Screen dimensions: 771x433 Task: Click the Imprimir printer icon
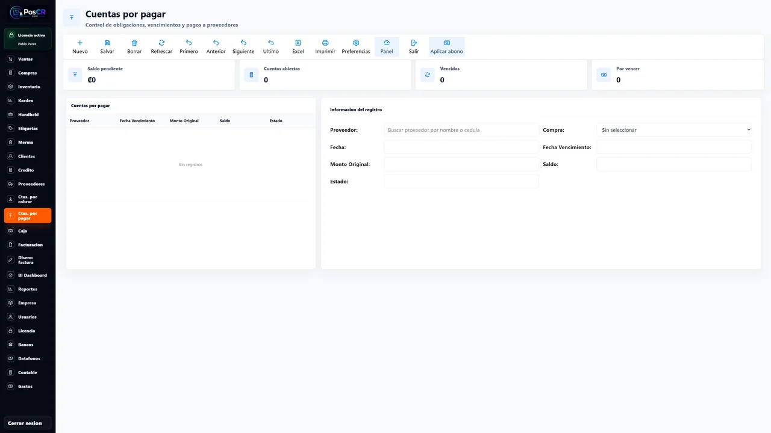point(325,43)
